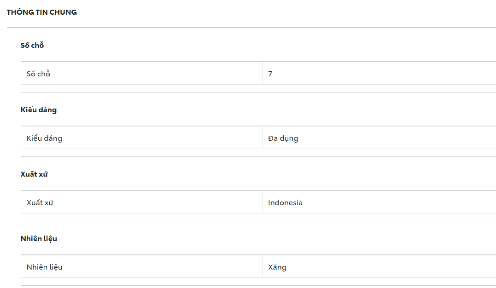The height and width of the screenshot is (288, 496).
Task: Click the column border left of Indonesia
Action: [263, 202]
